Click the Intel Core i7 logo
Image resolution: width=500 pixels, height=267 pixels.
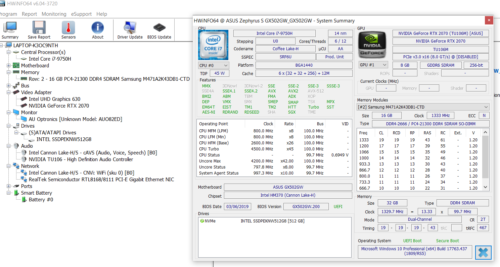coord(213,45)
